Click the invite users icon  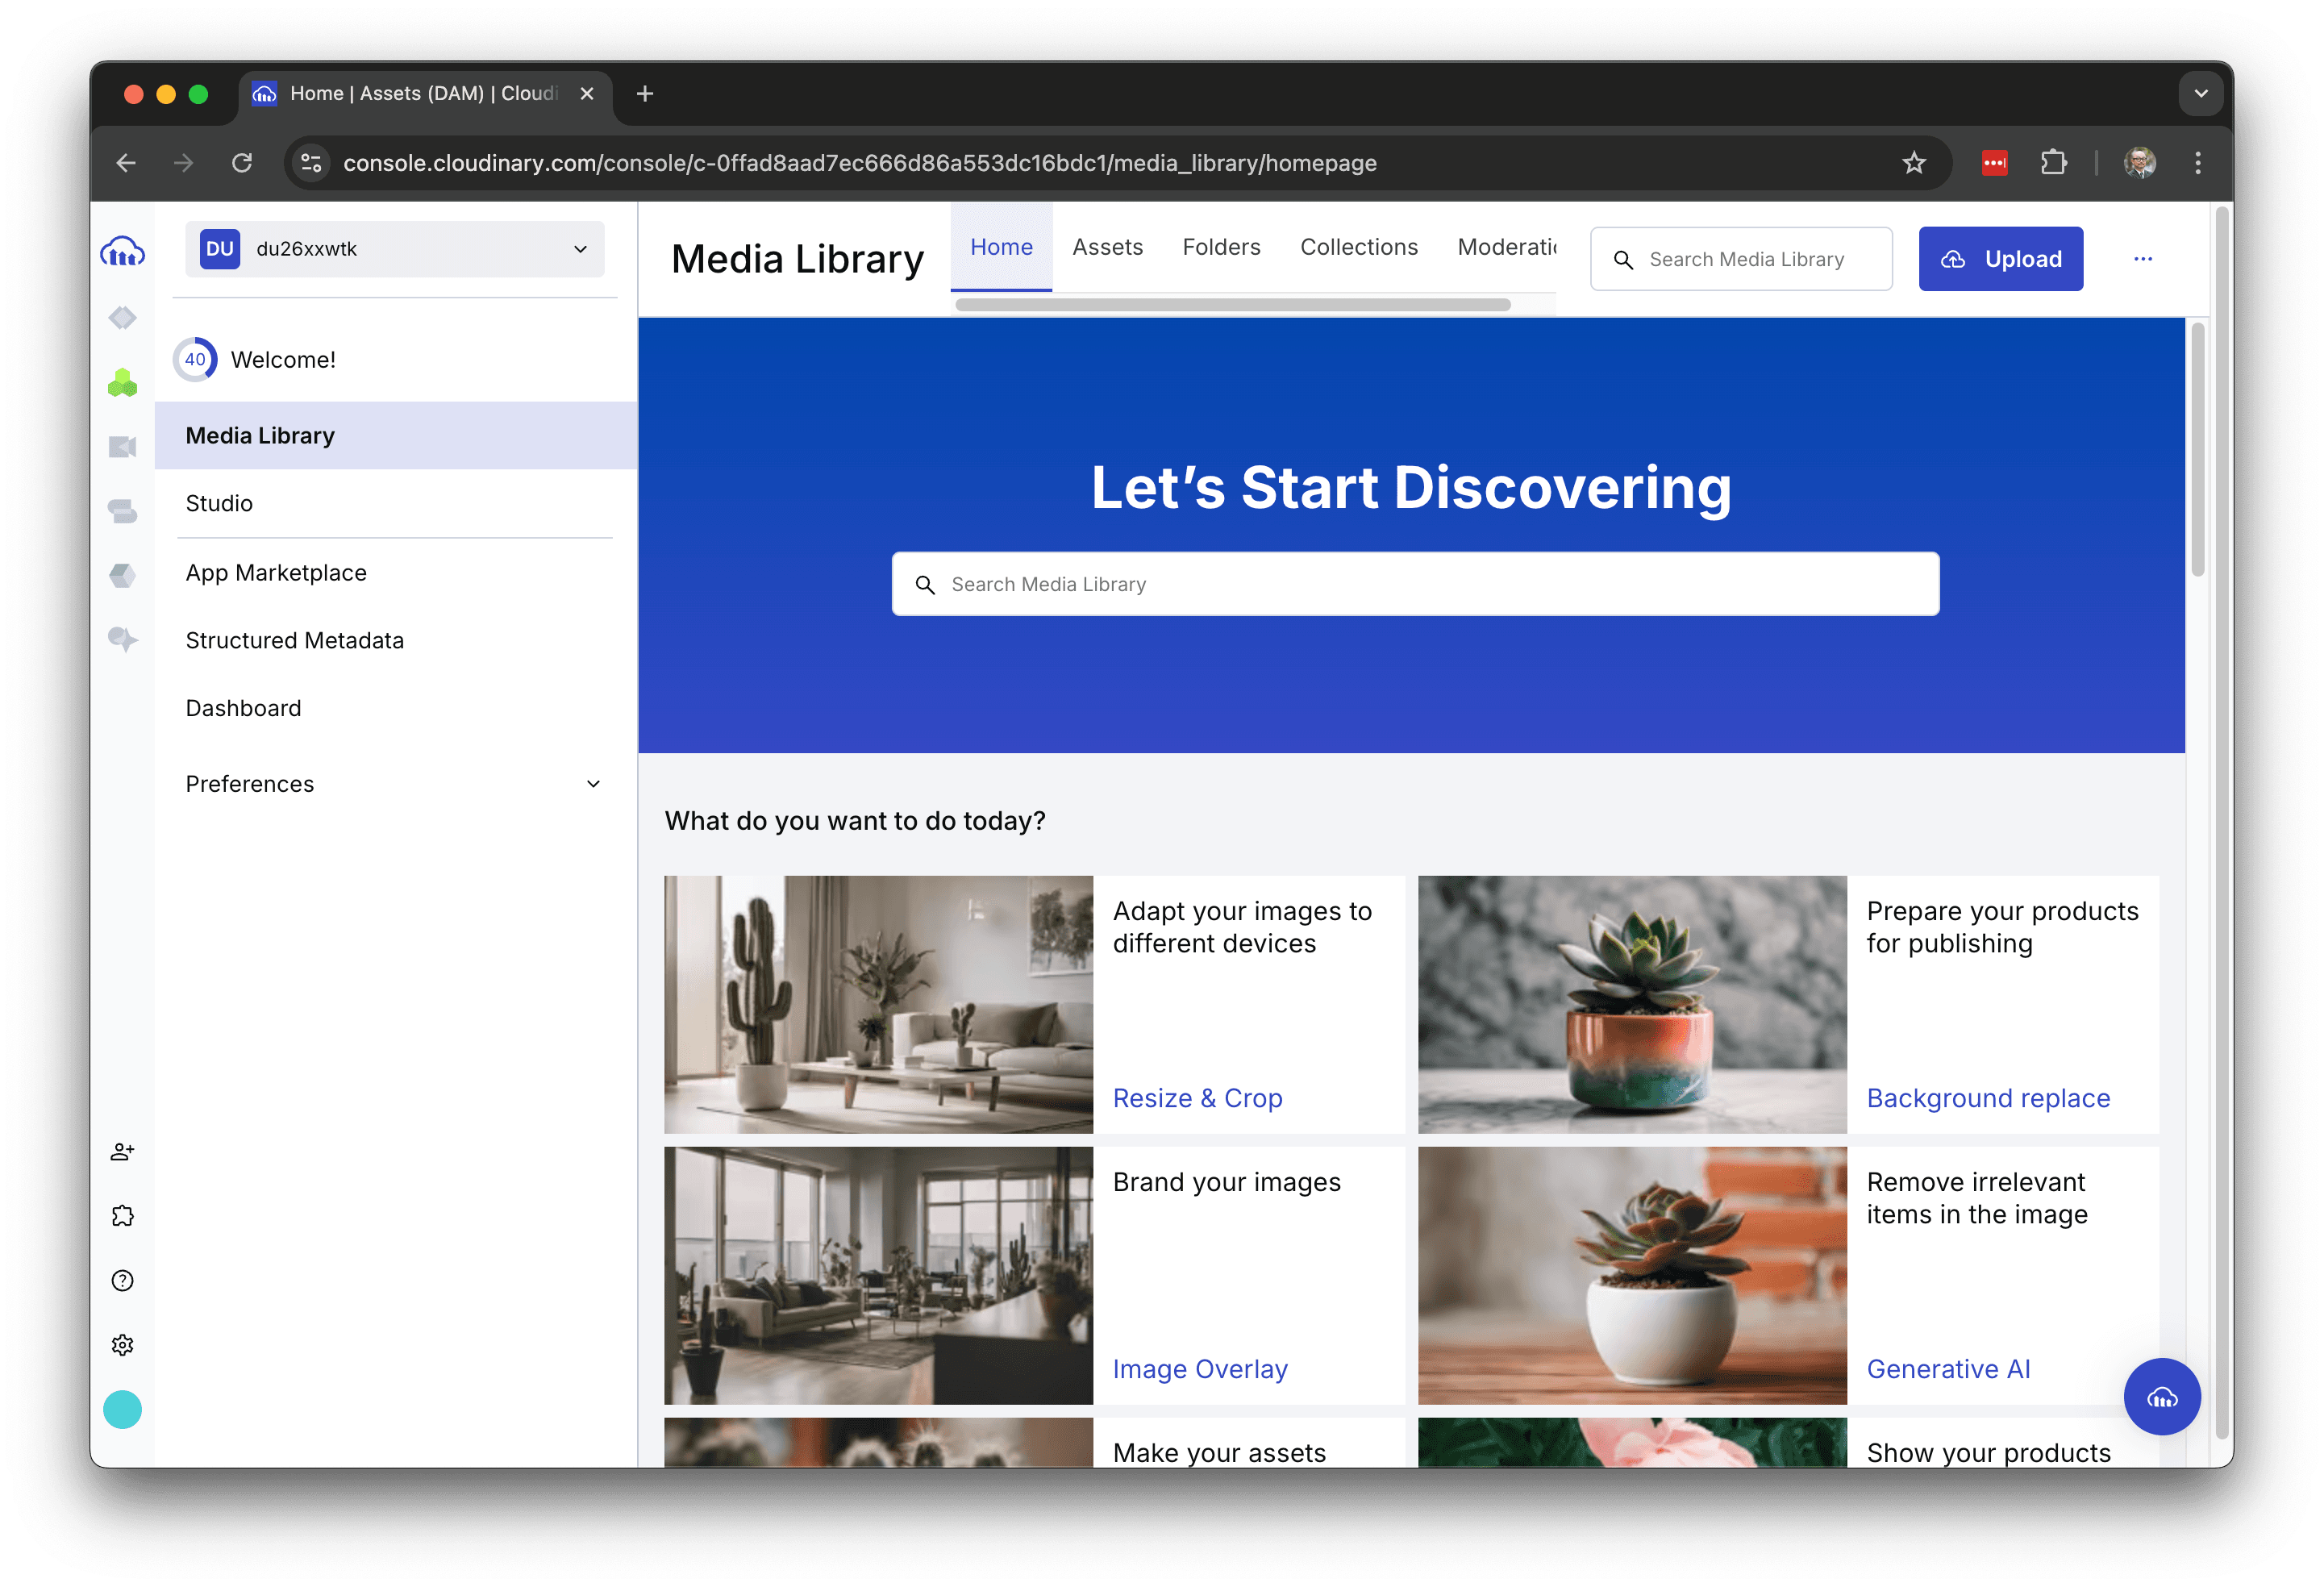point(122,1152)
